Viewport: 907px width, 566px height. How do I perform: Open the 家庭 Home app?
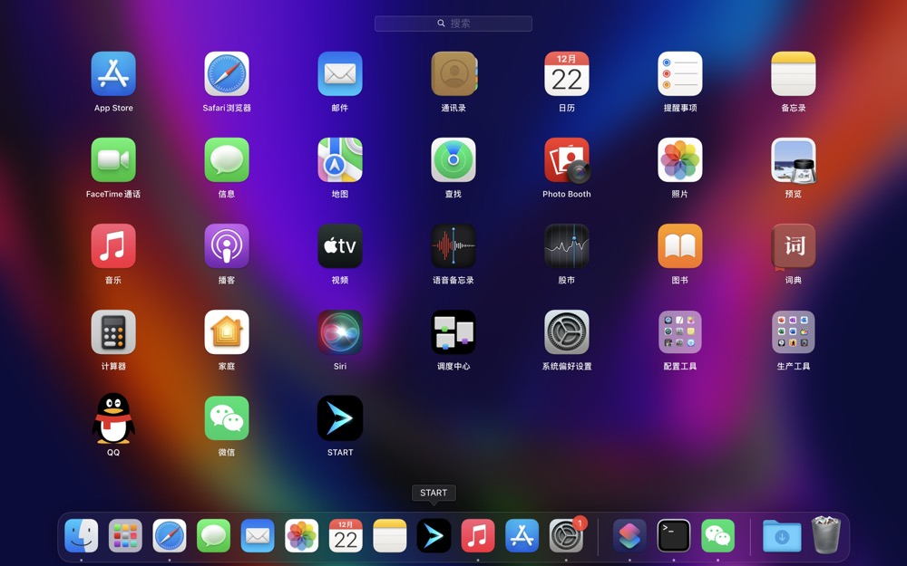pos(227,332)
